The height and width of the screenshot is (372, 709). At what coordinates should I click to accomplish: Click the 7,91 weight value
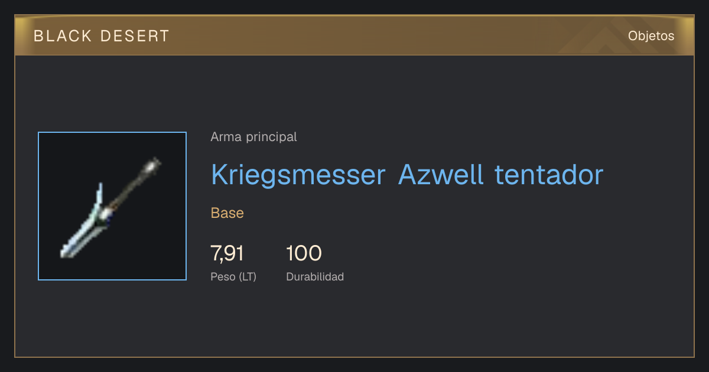click(x=227, y=253)
